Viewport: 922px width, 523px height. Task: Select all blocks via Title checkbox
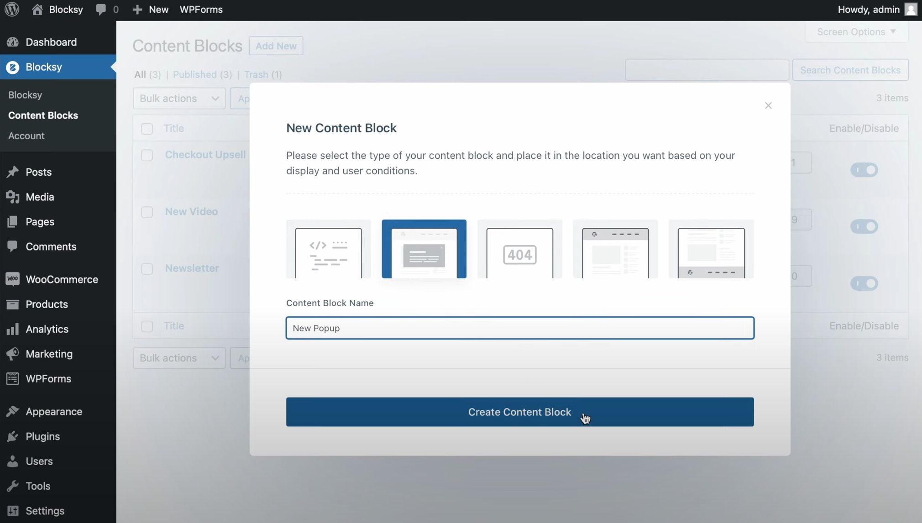tap(147, 129)
